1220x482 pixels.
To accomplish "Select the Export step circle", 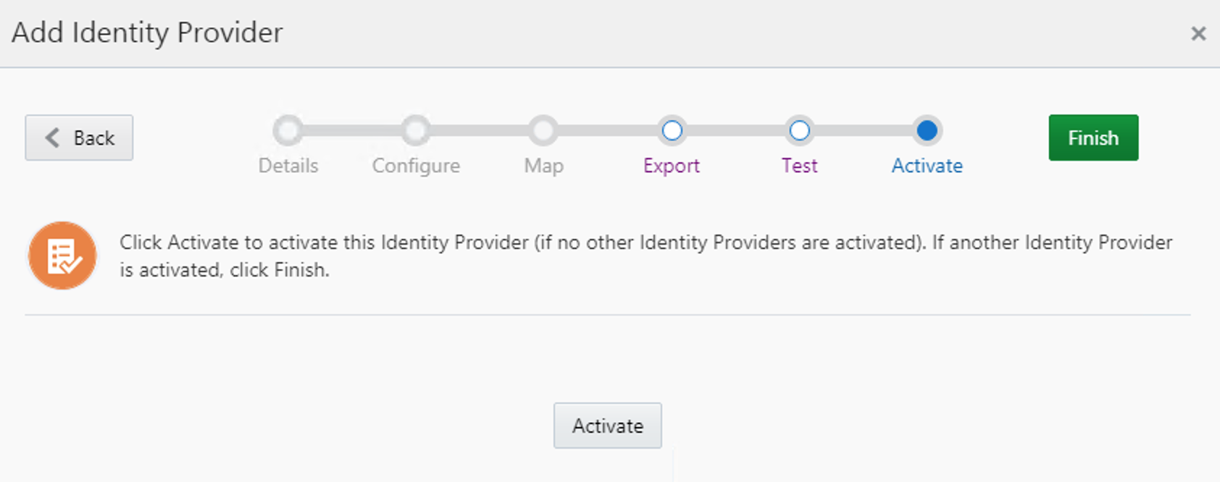I will tap(672, 130).
